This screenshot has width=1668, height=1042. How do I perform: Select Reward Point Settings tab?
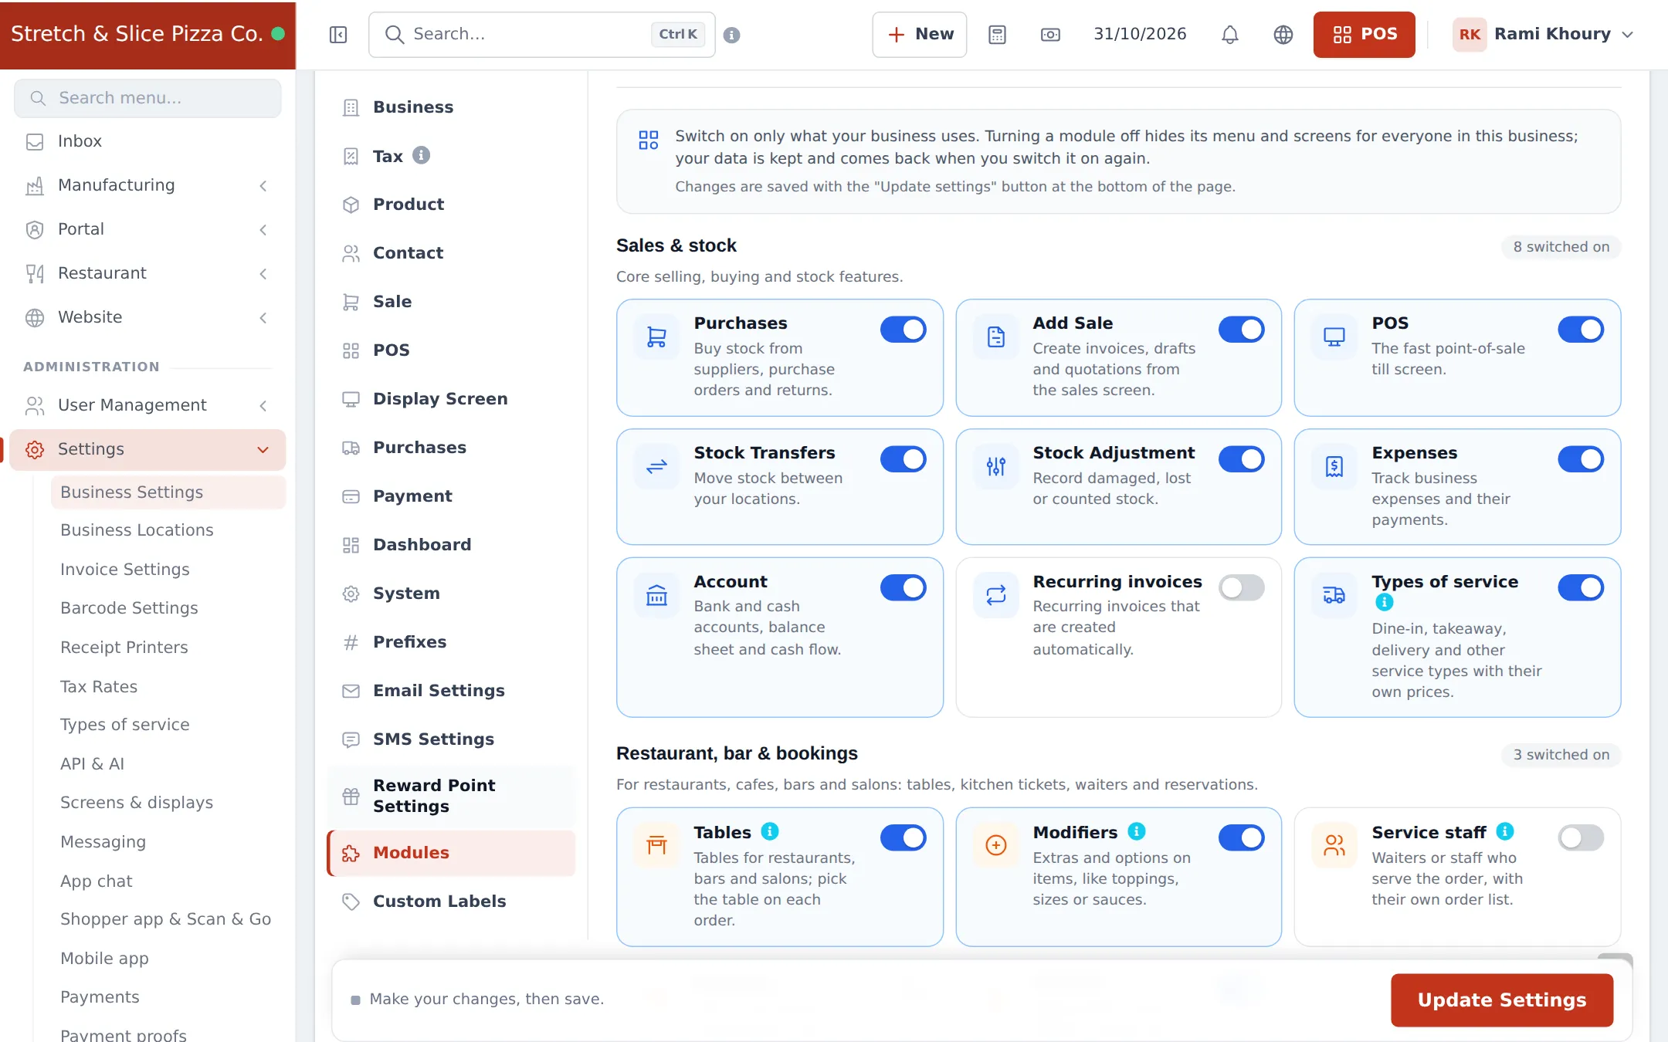452,796
